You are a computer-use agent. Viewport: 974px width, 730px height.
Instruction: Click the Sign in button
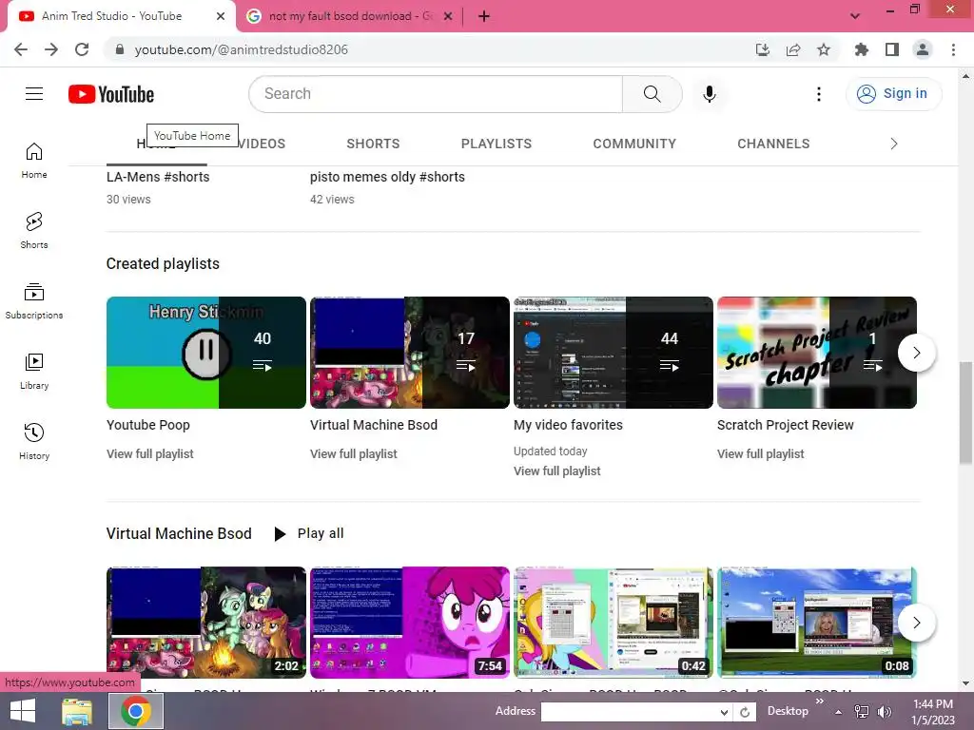coord(893,94)
